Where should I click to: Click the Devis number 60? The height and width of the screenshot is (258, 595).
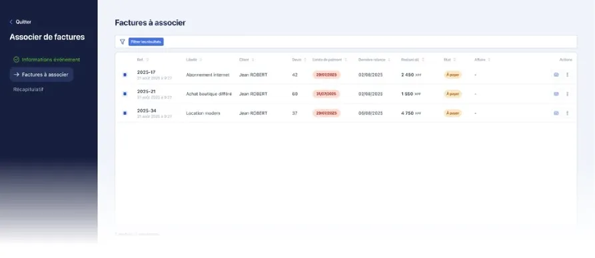coord(295,94)
